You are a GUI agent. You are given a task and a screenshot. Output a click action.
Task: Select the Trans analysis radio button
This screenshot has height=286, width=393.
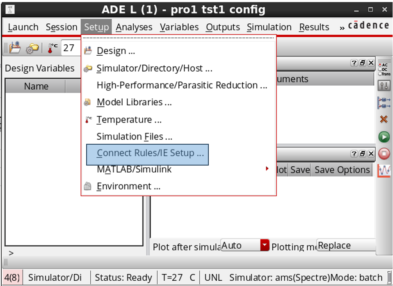coord(380,74)
